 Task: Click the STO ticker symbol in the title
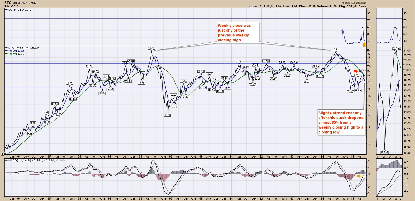point(8,3)
